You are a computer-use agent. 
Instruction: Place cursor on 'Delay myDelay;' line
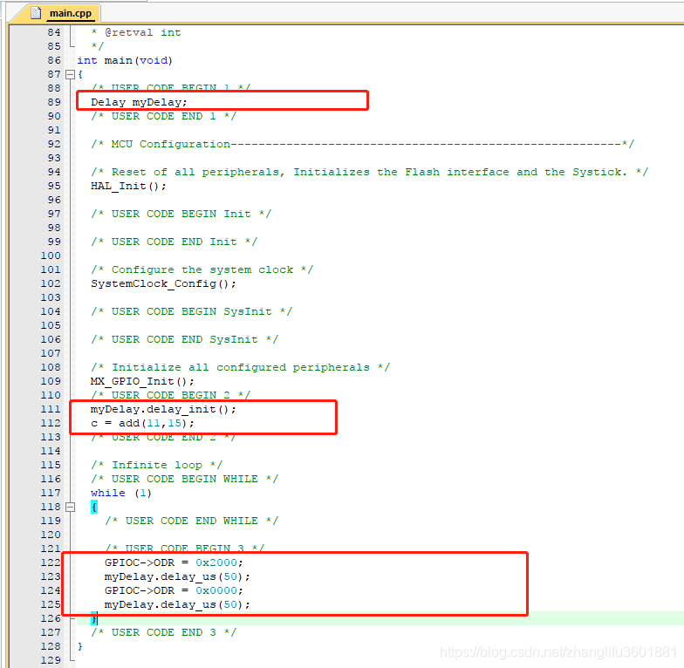[x=139, y=103]
